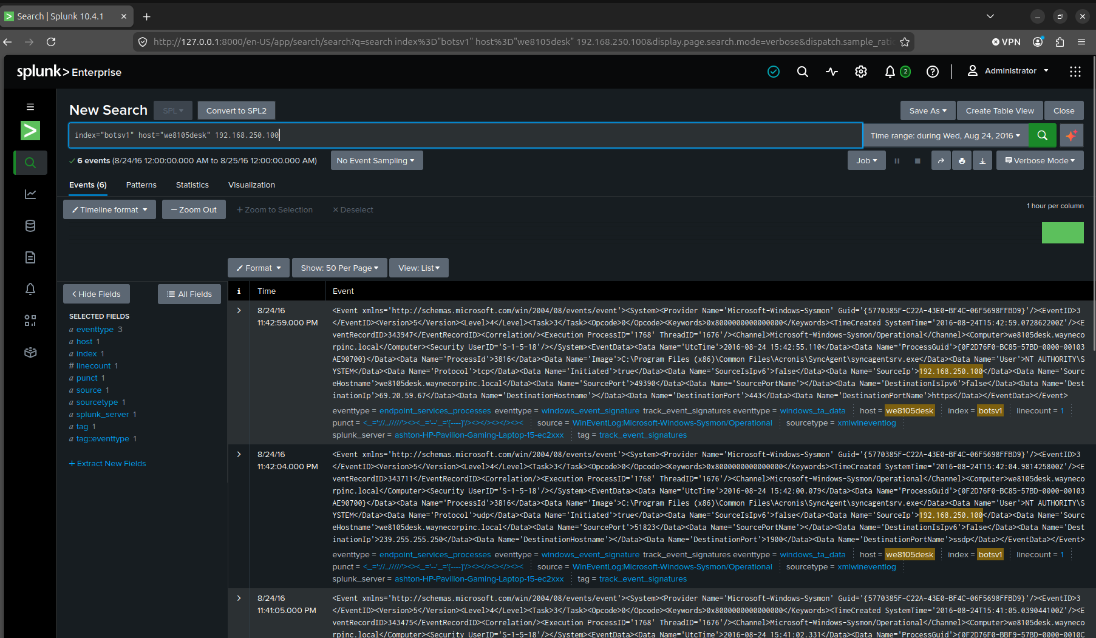This screenshot has width=1096, height=638.
Task: Open the Save As dropdown
Action: (x=928, y=110)
